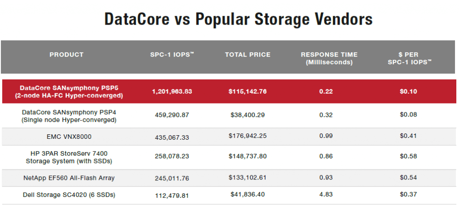
Task: Select the TOTAL PRICE column header
Action: (247, 55)
